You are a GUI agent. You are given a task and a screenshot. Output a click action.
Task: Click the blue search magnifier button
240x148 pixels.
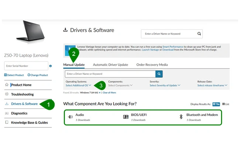pyautogui.click(x=159, y=74)
